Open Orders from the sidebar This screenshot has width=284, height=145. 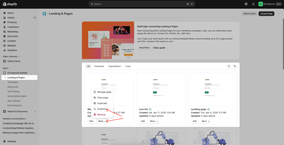point(11,18)
